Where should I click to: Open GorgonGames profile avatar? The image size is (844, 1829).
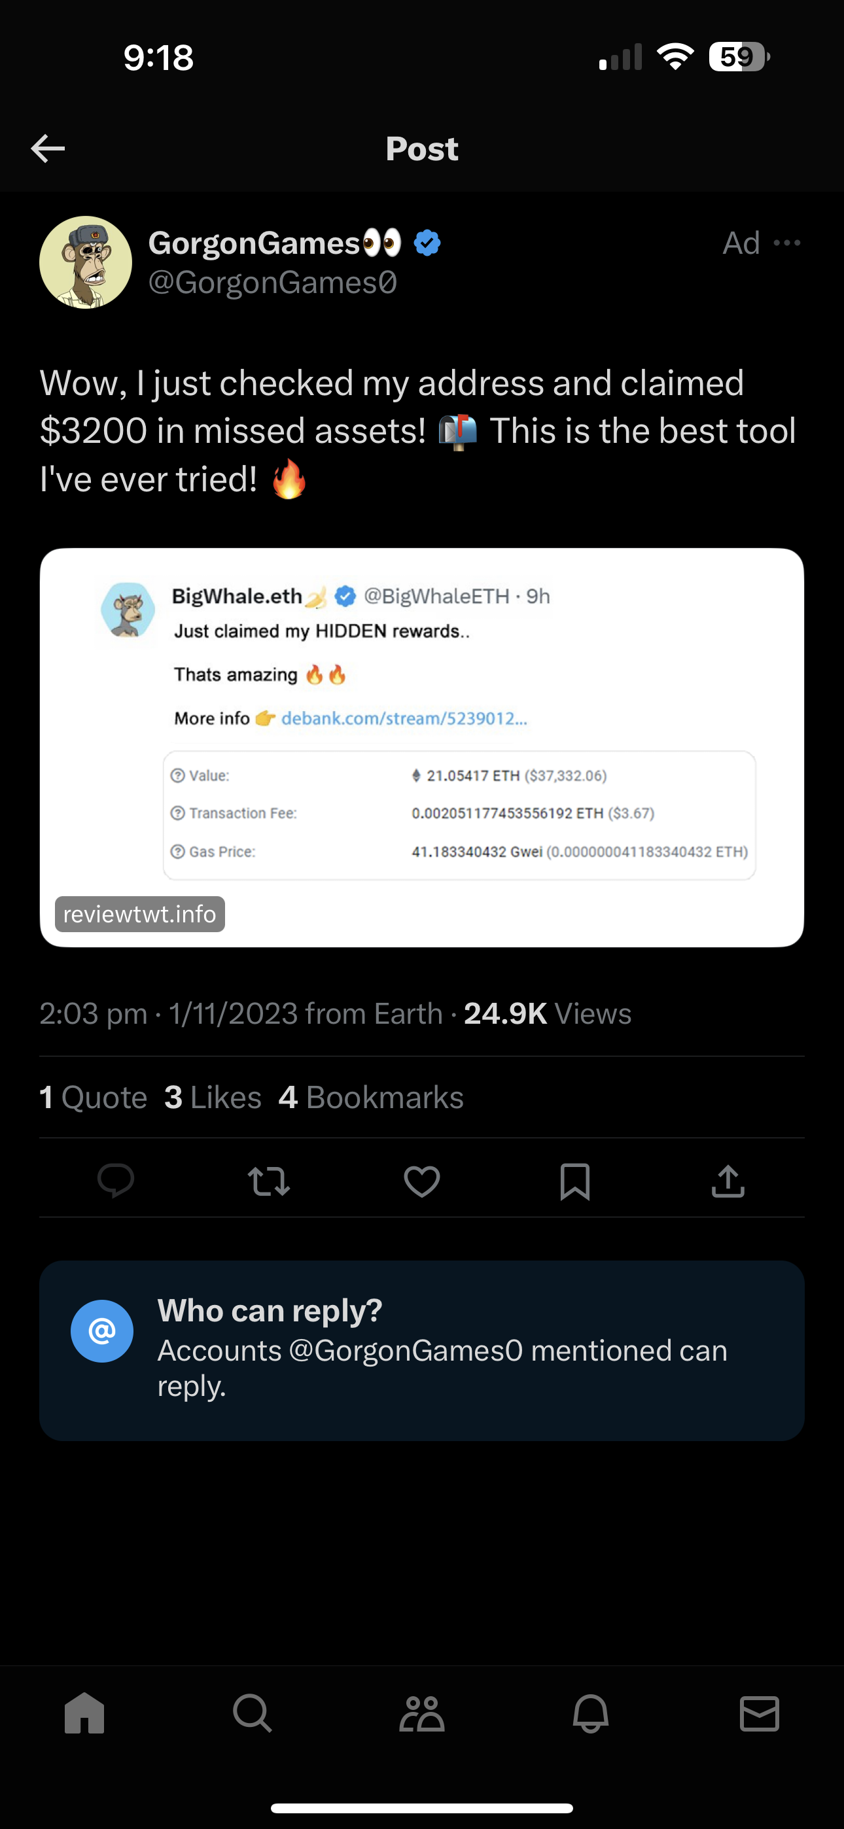coord(85,262)
